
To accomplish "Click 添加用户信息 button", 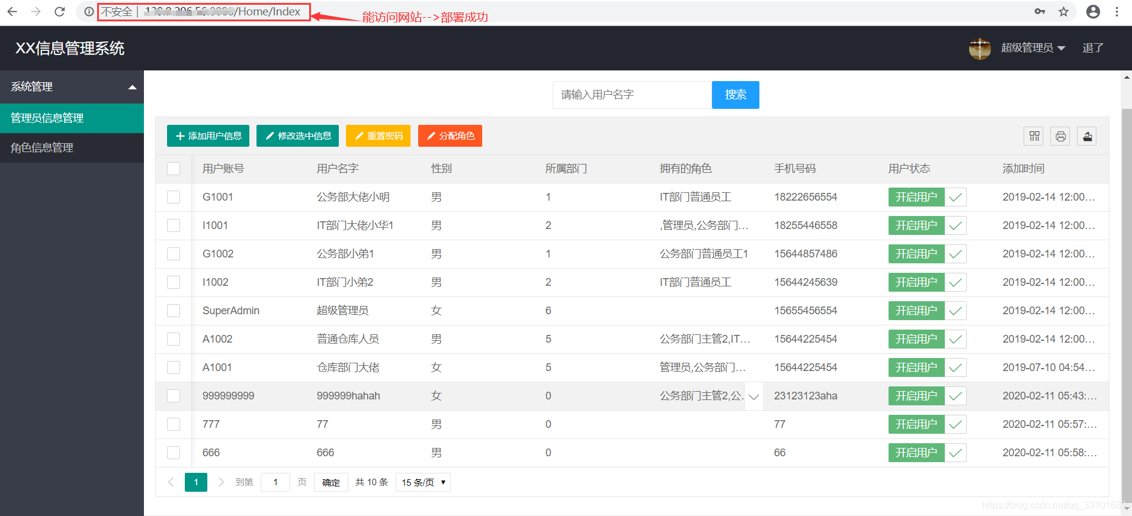I will (x=208, y=136).
